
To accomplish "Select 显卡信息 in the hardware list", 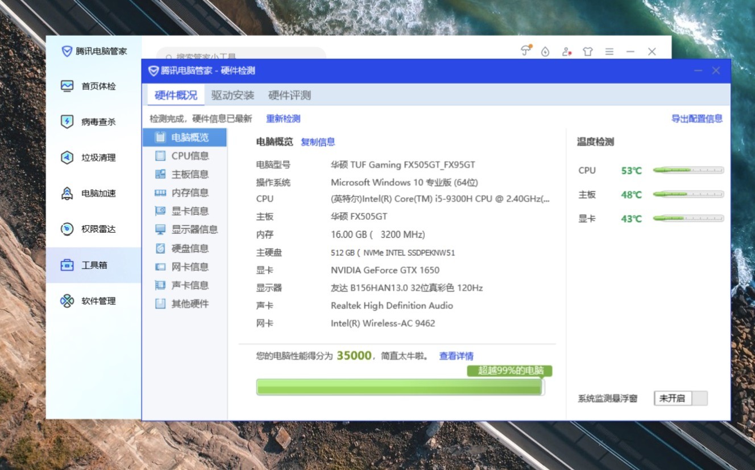I will click(x=190, y=211).
